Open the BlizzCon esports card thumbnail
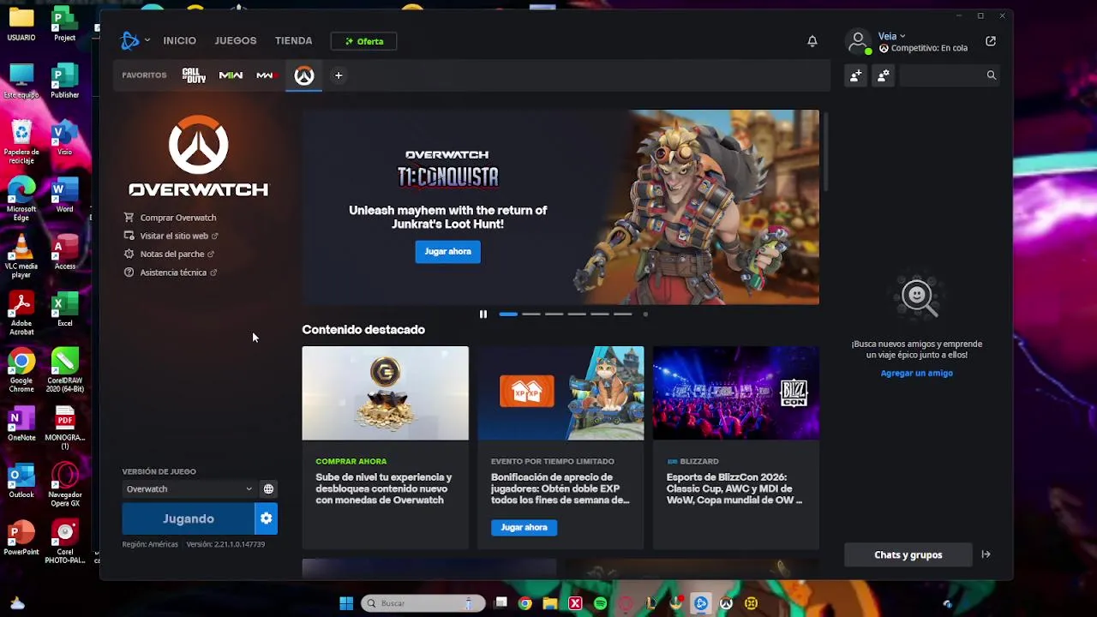This screenshot has width=1097, height=617. (x=736, y=393)
